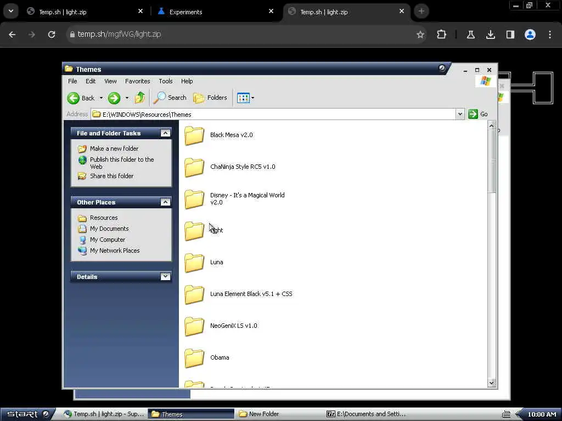Open Forward history dropdown arrow

(127, 98)
